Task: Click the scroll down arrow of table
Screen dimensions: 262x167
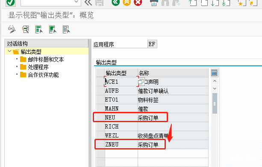Action: click(x=215, y=88)
